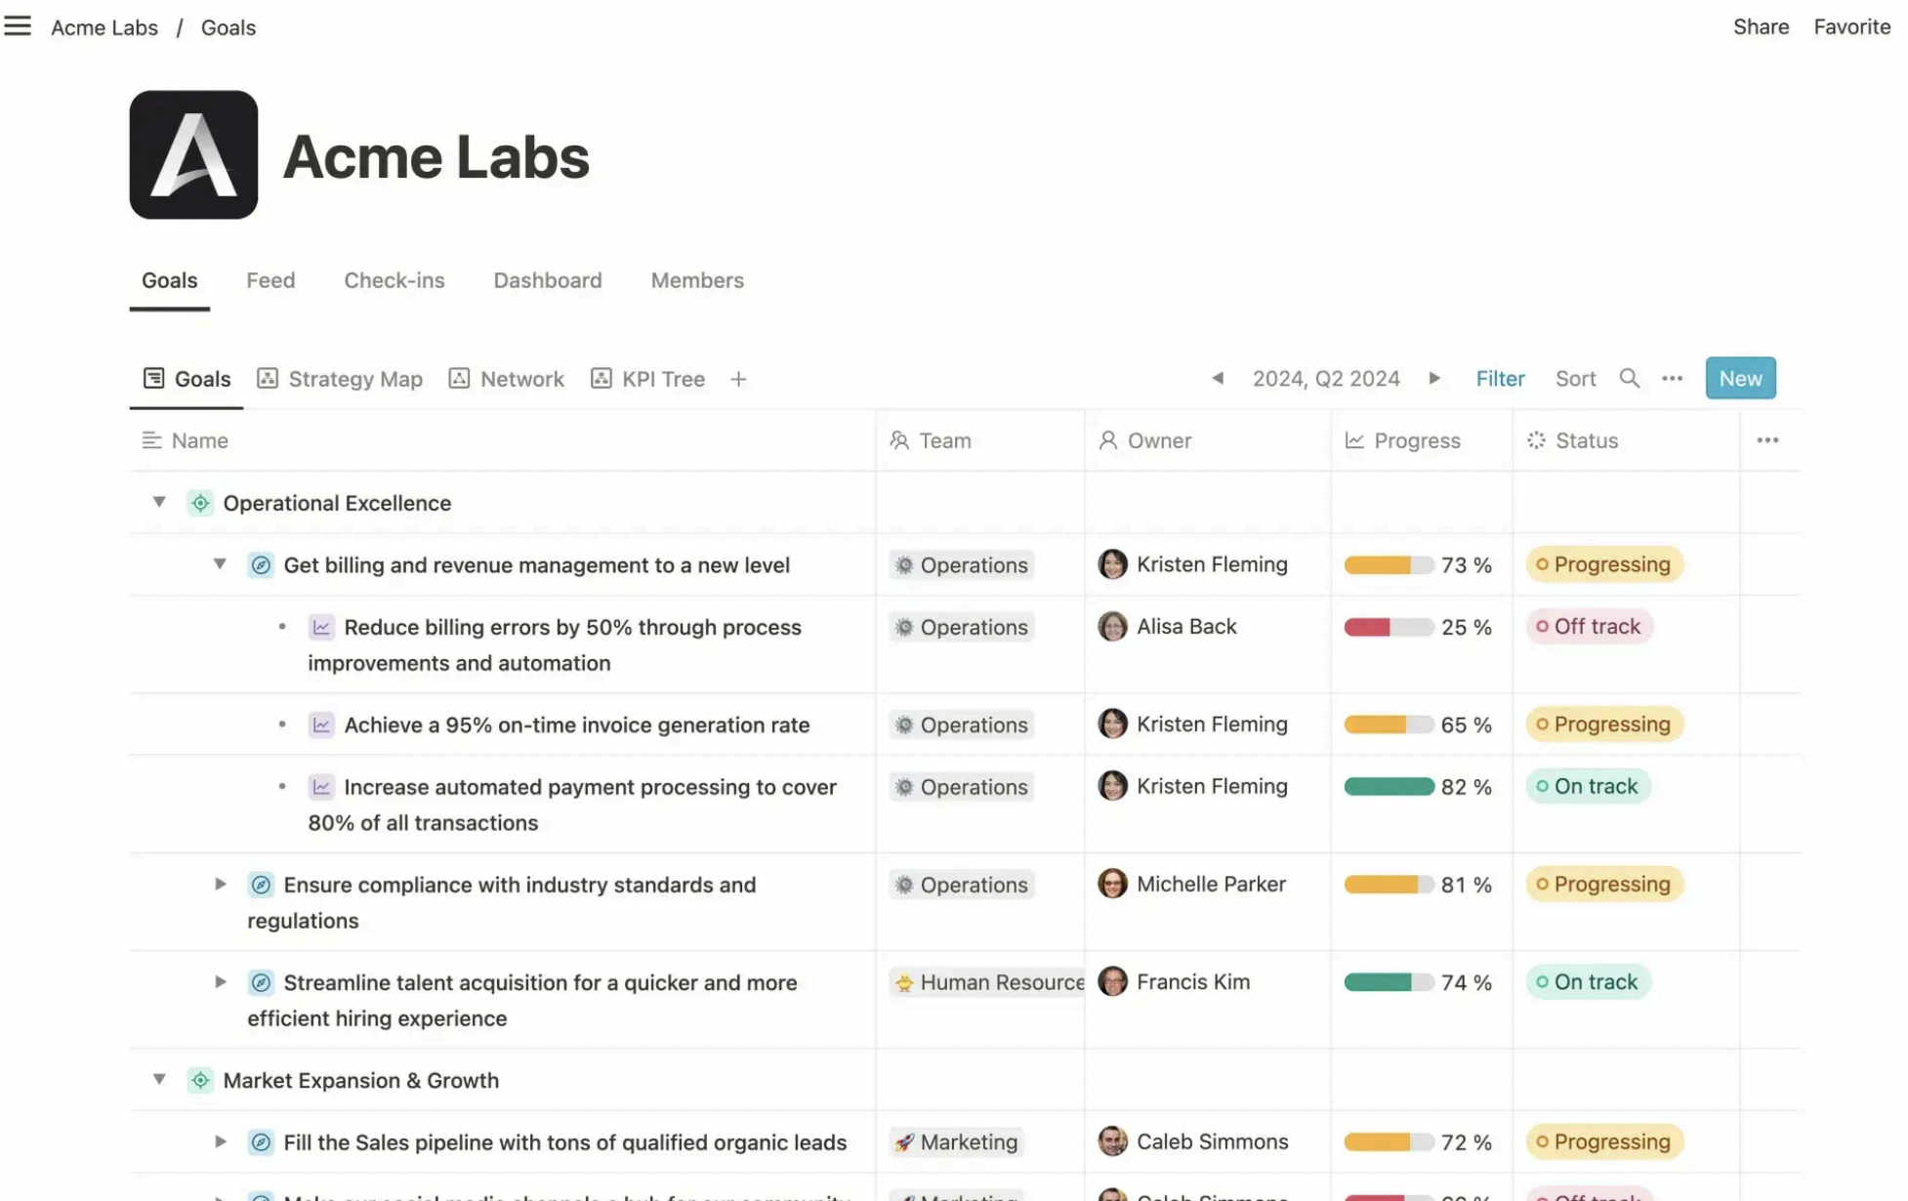Expand Streamline talent acquisition goal
The width and height of the screenshot is (1908, 1201).
221,981
